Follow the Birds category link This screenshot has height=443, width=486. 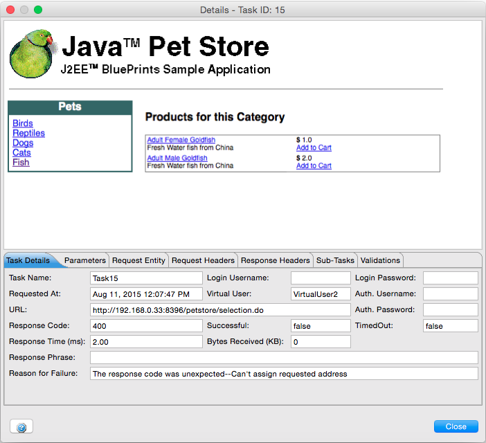tap(23, 123)
